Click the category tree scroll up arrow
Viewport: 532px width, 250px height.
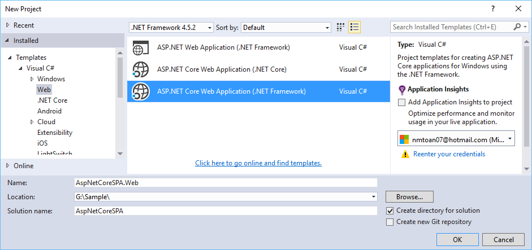click(x=120, y=53)
